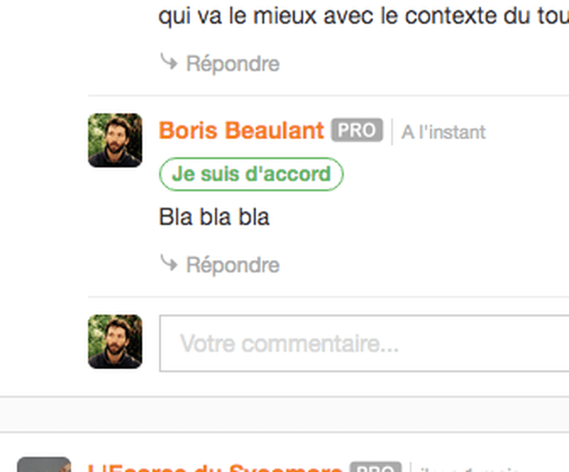Click the A l'instant timestamp
The image size is (569, 472).
(x=443, y=132)
